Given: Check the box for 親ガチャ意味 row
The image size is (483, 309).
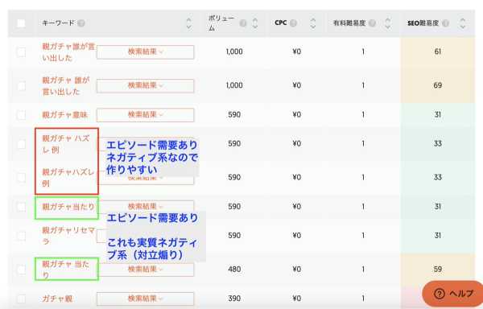Looking at the screenshot, I should click(x=21, y=115).
